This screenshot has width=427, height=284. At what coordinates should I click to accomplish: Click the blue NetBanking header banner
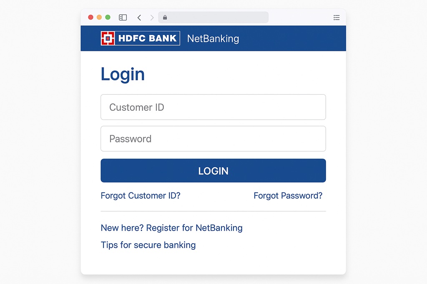[x=292, y=38]
